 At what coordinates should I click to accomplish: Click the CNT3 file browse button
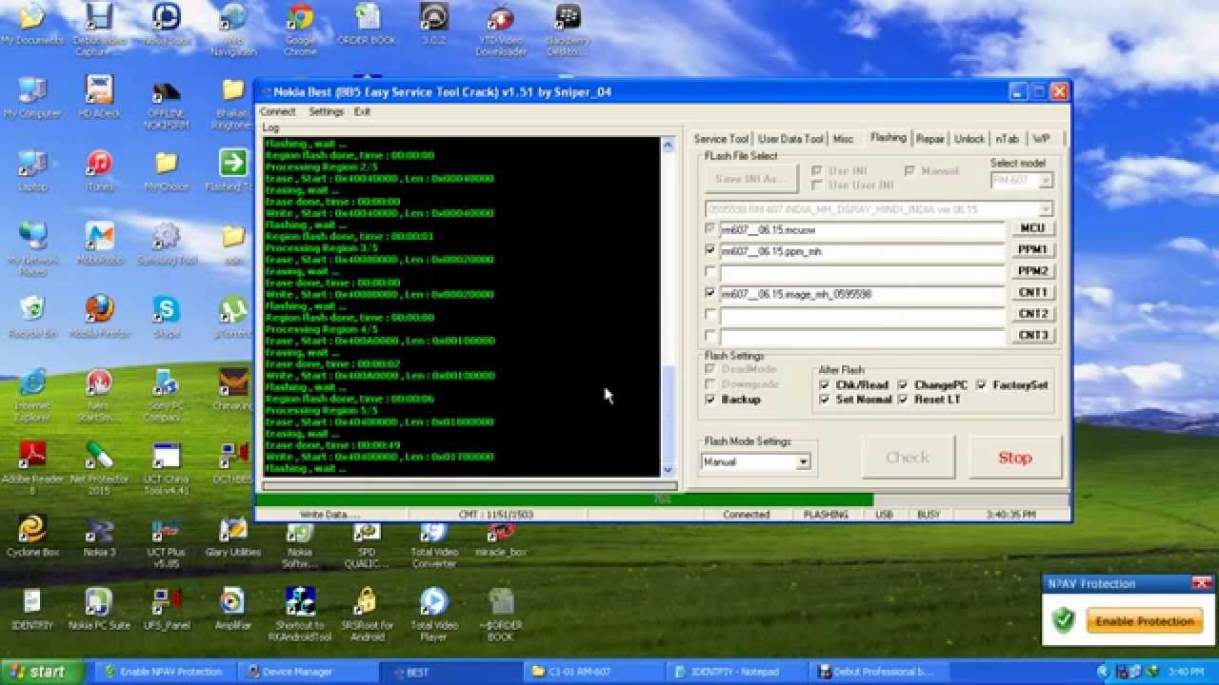click(1032, 335)
